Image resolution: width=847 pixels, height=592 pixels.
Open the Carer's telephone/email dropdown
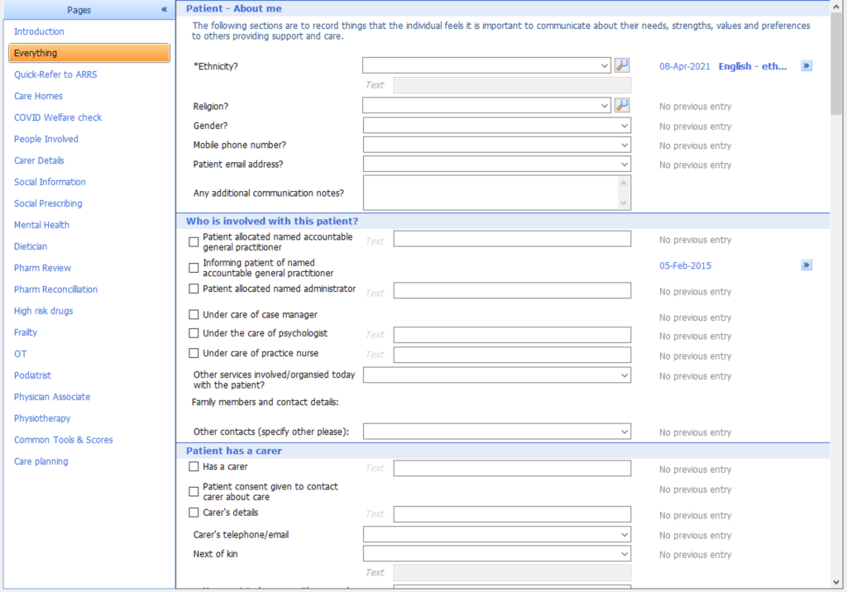click(496, 535)
